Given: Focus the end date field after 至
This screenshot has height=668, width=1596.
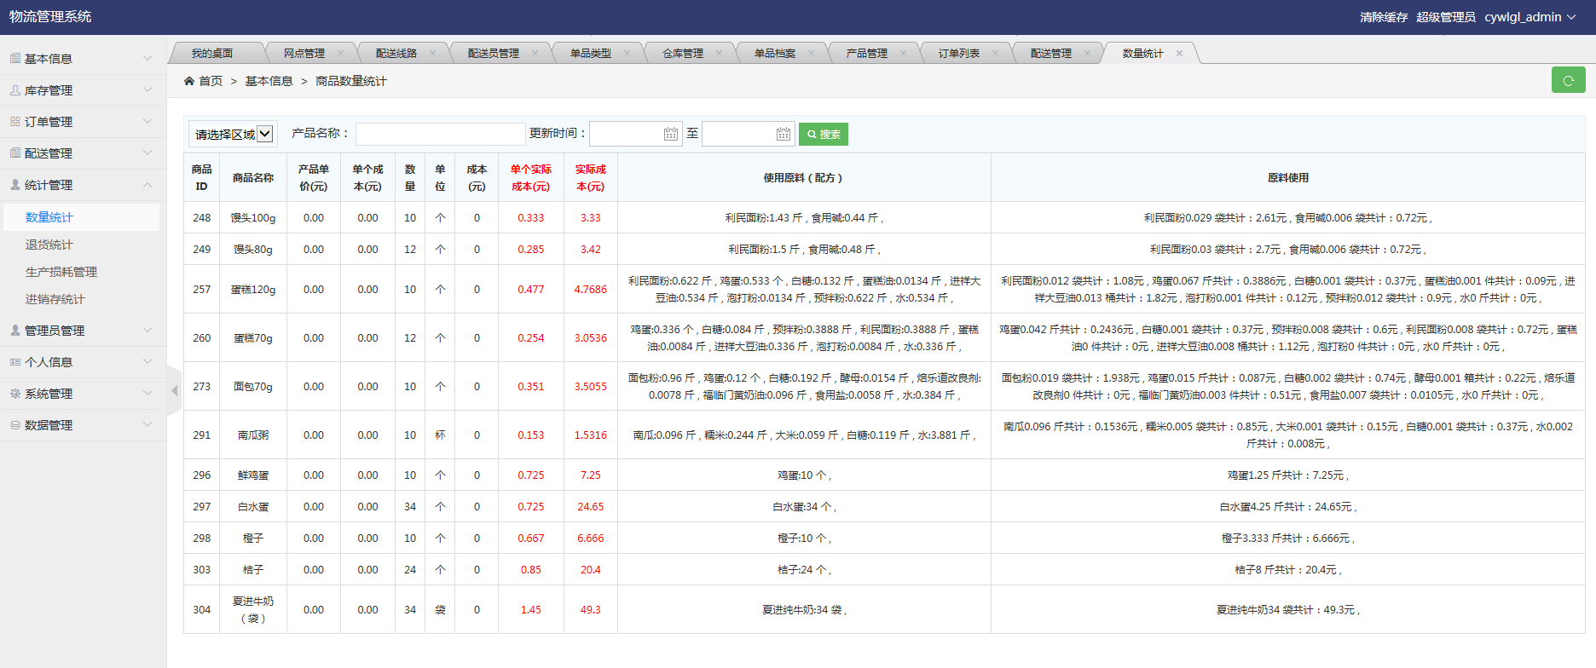Looking at the screenshot, I should (749, 134).
